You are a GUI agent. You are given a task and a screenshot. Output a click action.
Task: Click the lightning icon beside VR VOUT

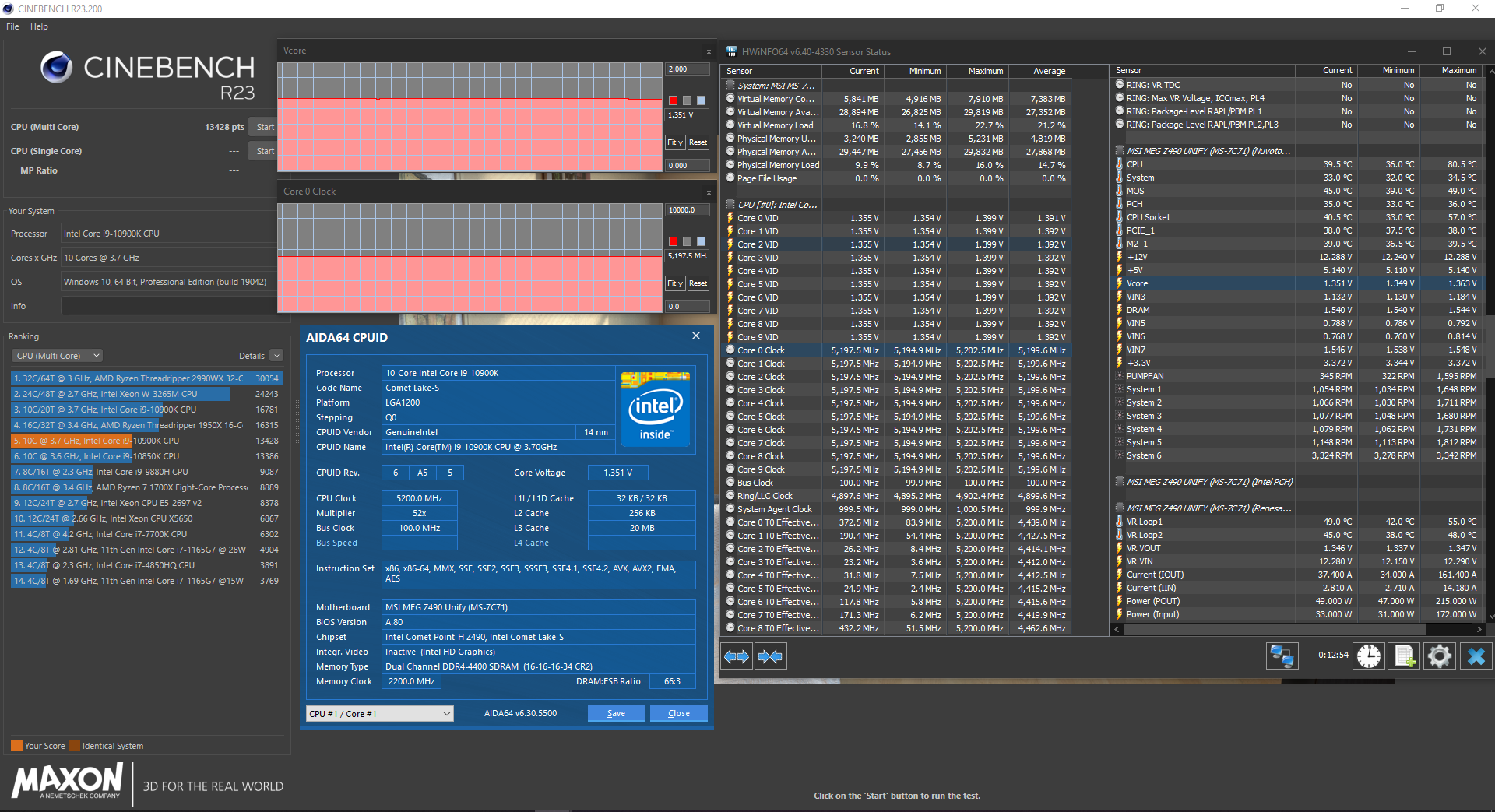tap(1120, 548)
